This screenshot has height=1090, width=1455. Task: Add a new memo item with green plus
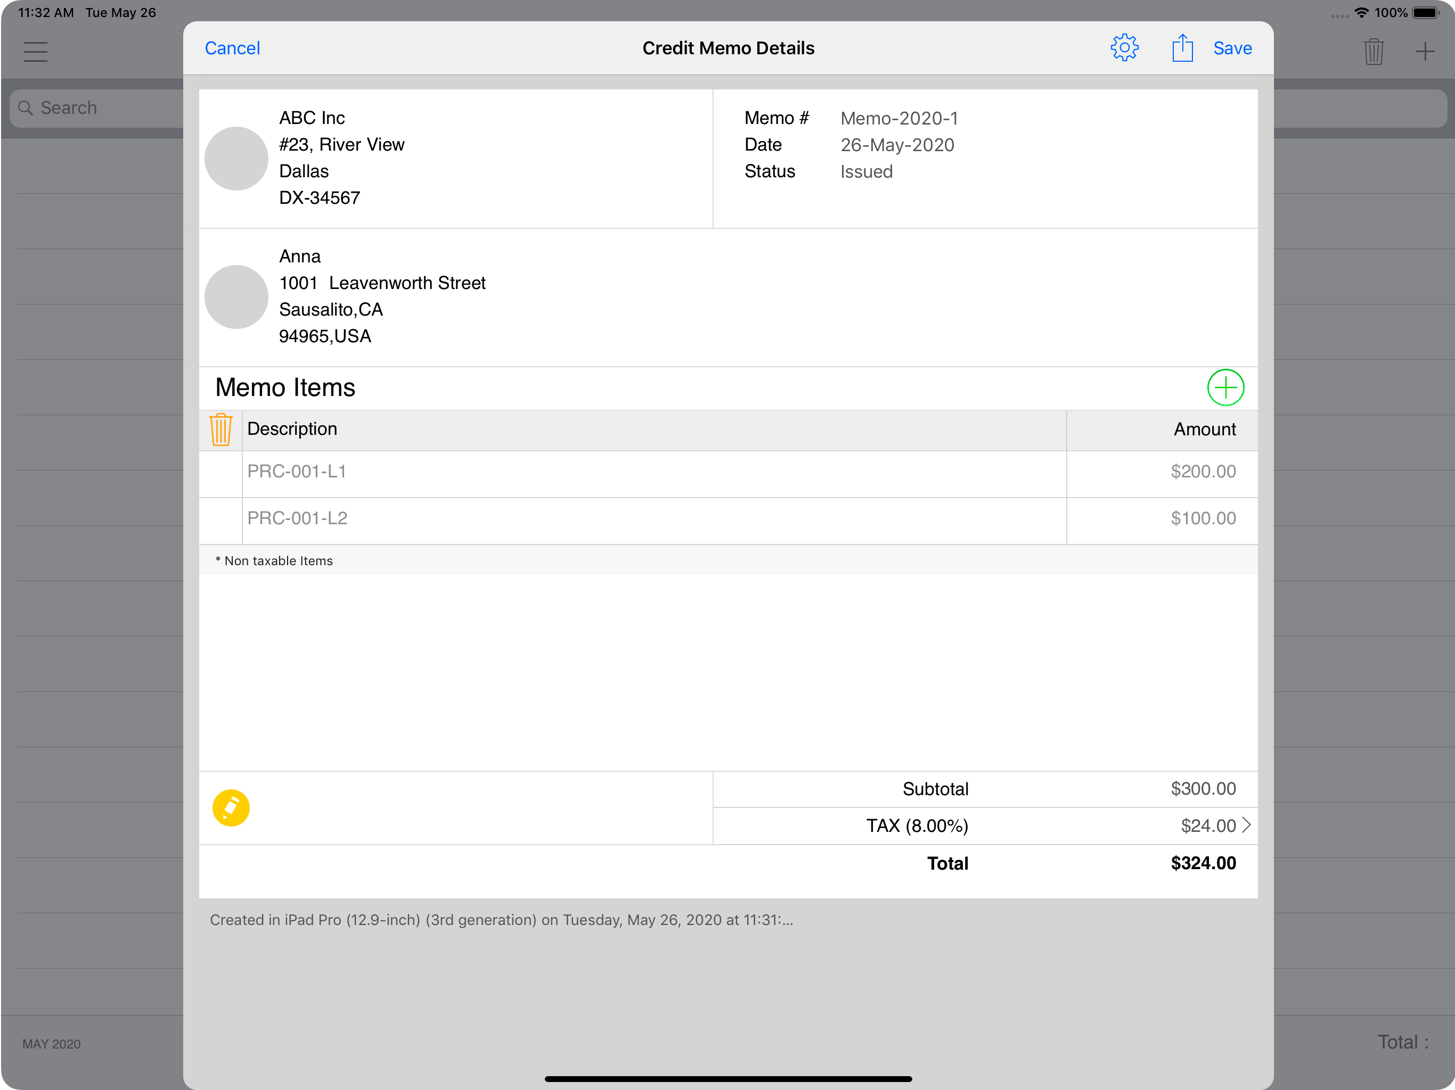pyautogui.click(x=1225, y=387)
